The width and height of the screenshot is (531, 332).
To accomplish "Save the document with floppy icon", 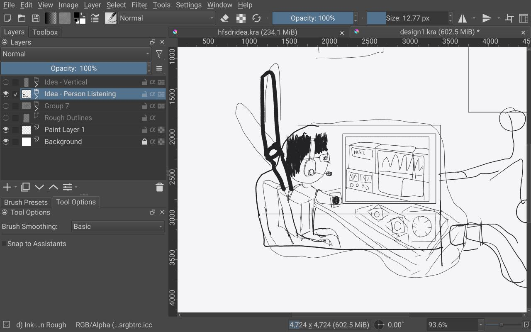I will coord(36,18).
